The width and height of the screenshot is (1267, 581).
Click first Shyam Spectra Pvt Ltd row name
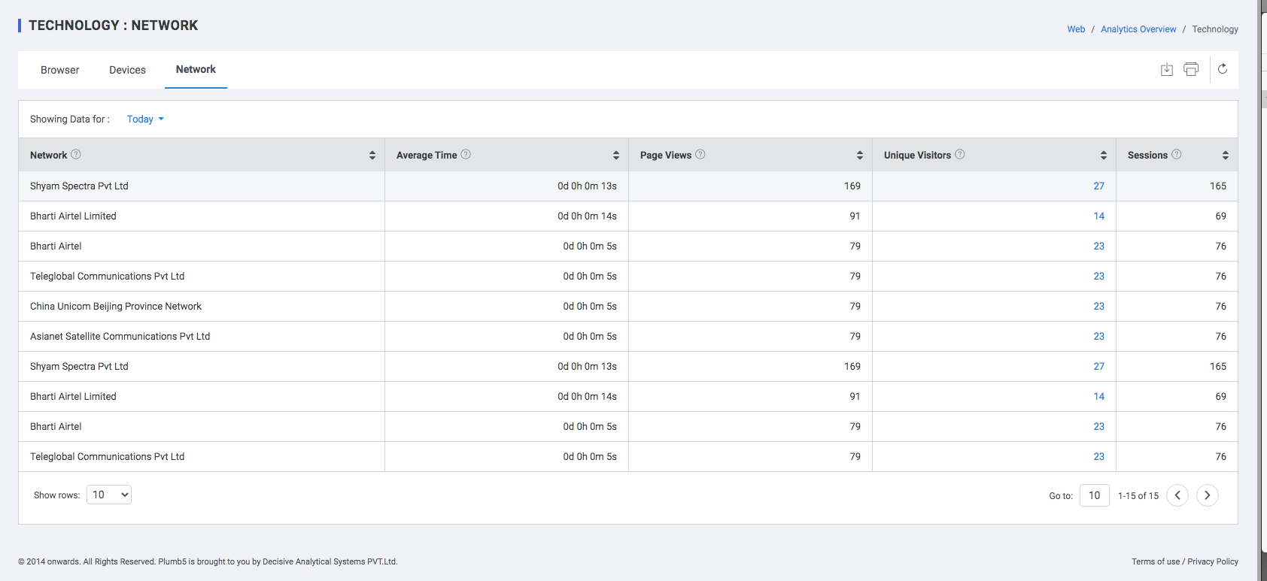click(x=79, y=186)
